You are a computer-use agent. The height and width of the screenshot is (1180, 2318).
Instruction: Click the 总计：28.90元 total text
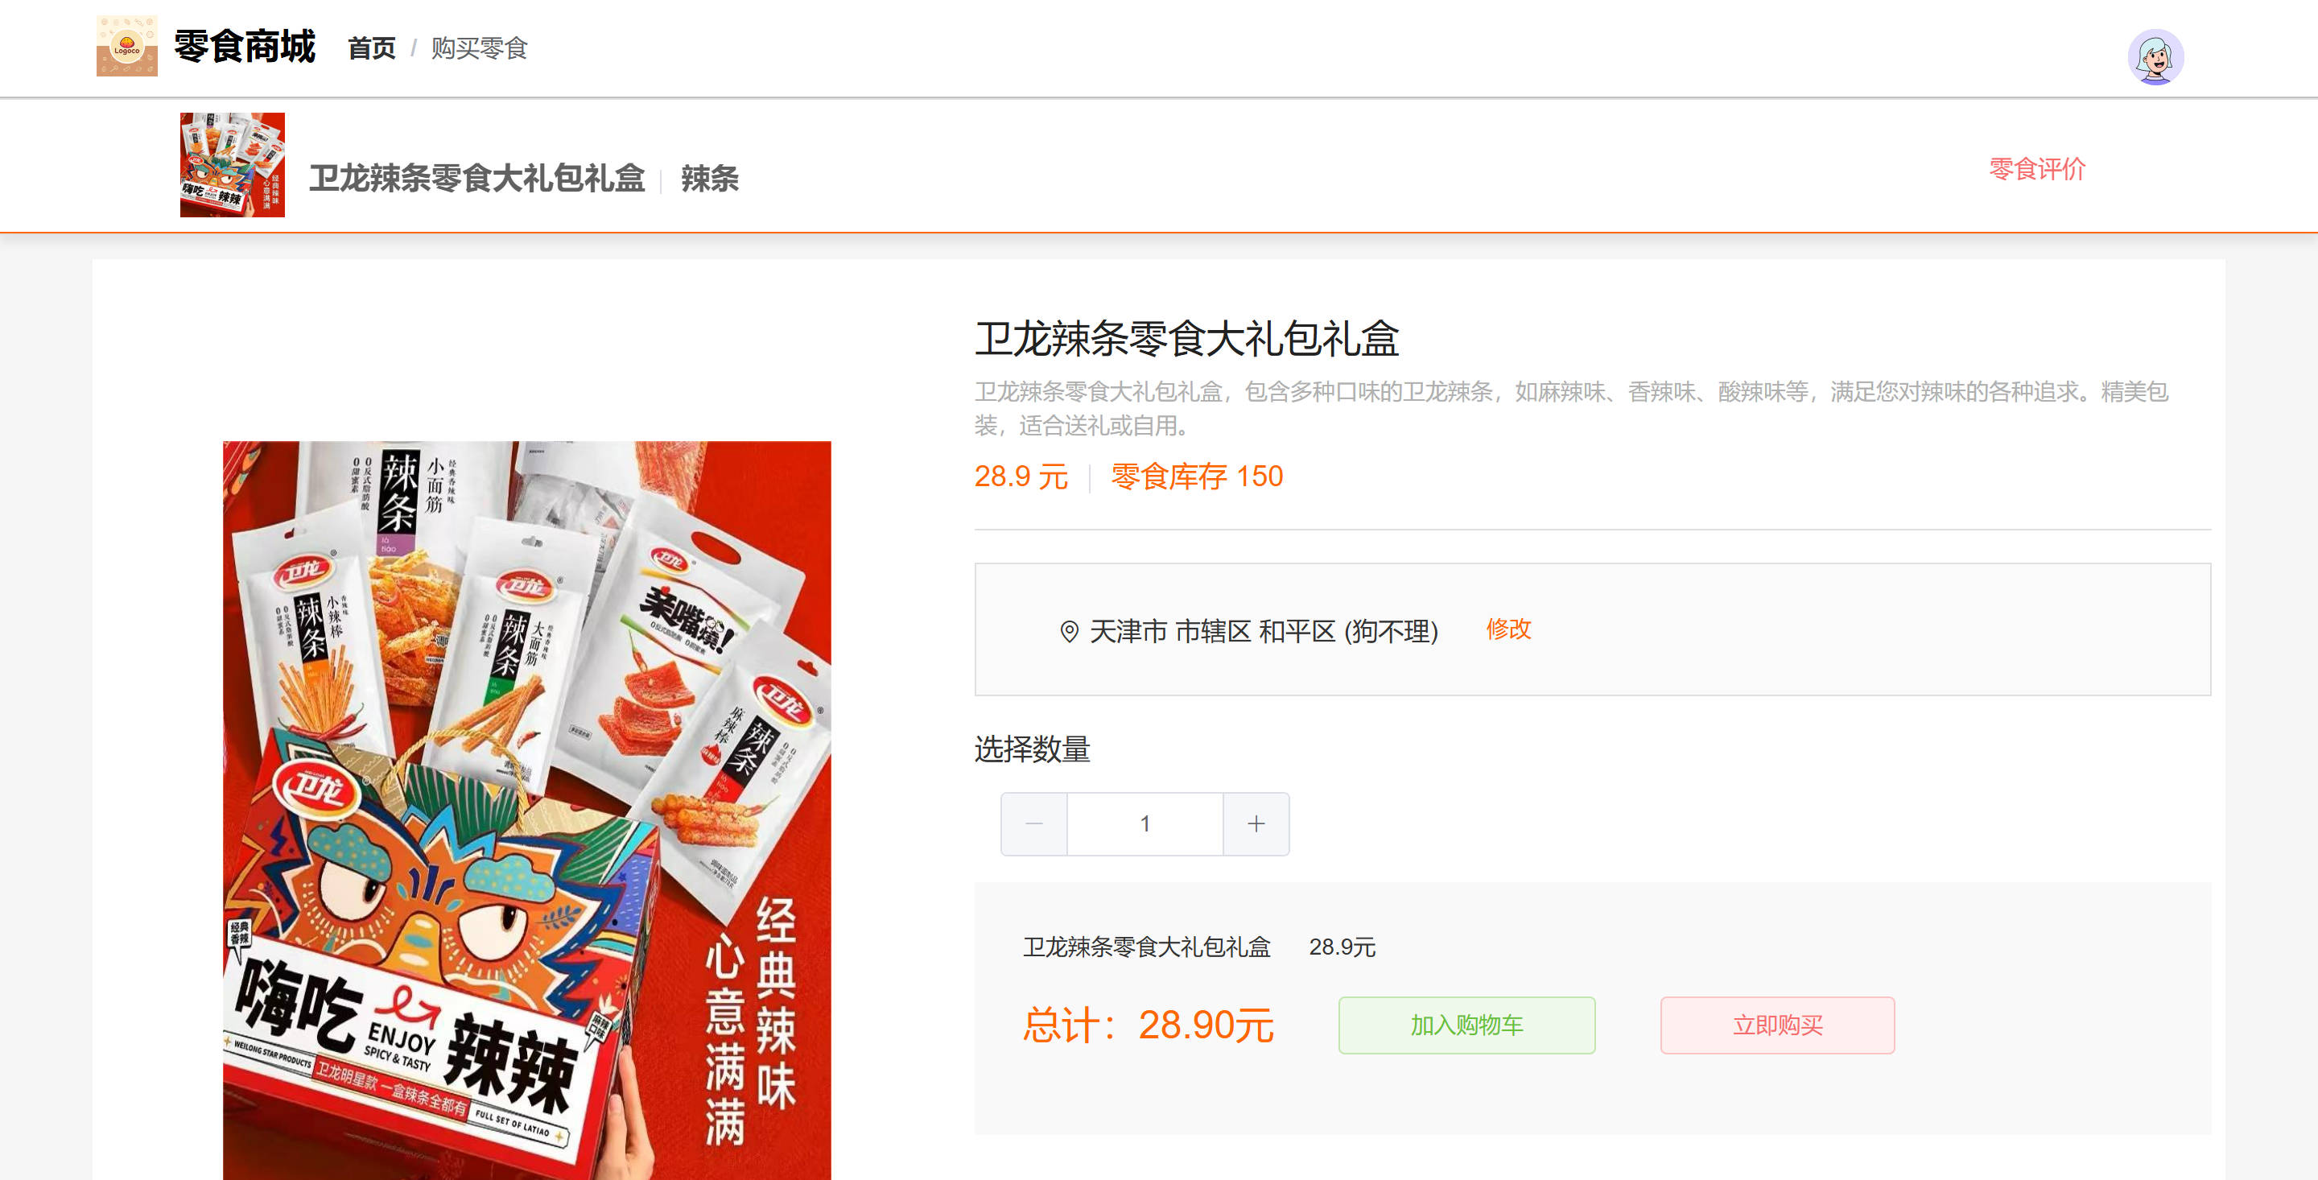click(1149, 1025)
